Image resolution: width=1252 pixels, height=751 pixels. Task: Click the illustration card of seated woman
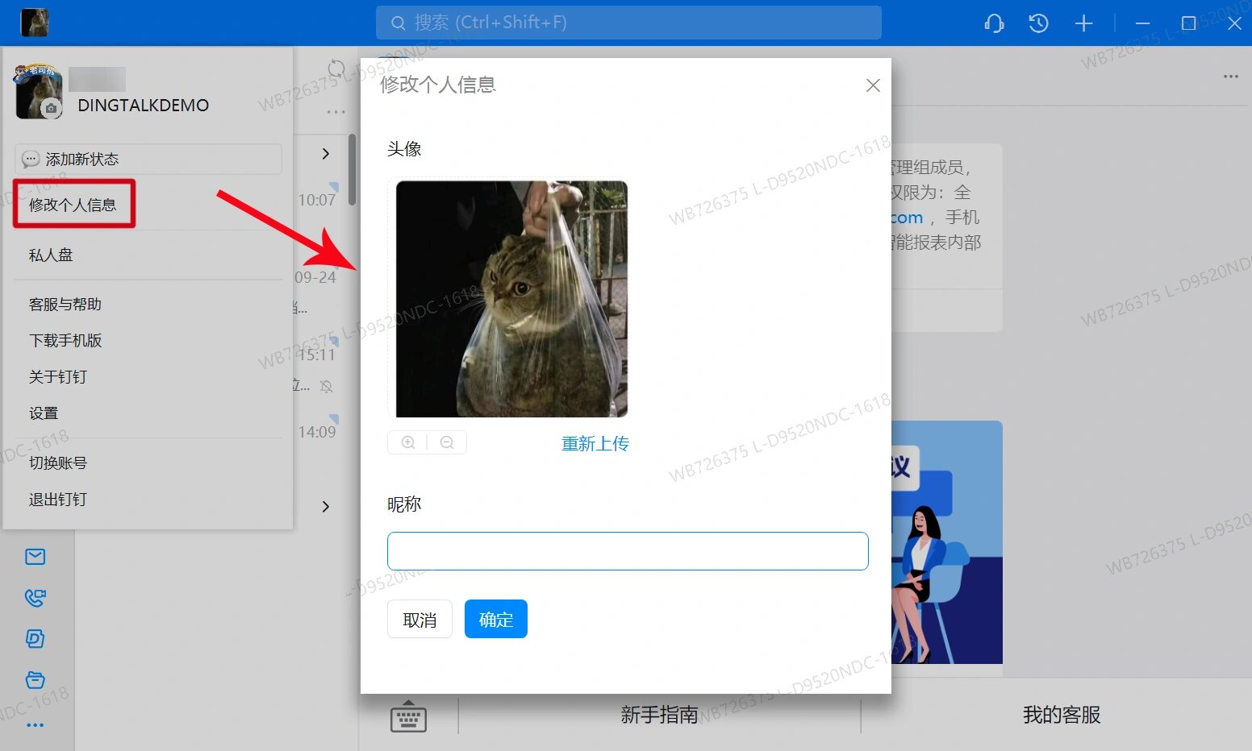click(947, 542)
